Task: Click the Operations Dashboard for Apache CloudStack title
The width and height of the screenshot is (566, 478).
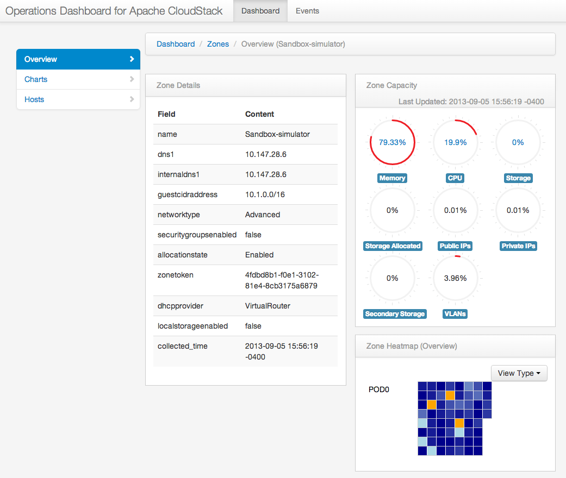Action: (x=114, y=11)
